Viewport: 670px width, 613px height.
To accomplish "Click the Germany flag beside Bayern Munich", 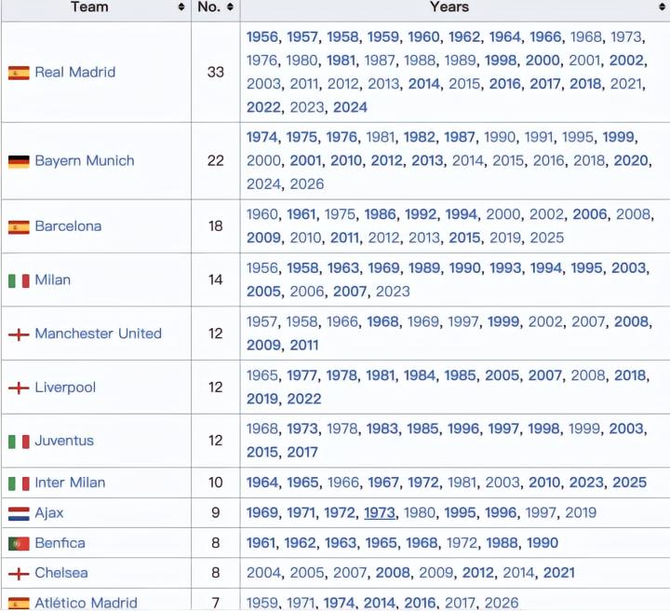I will [19, 161].
